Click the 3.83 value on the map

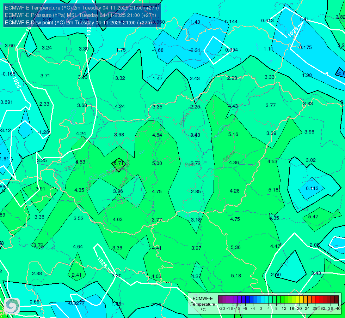[308, 104]
